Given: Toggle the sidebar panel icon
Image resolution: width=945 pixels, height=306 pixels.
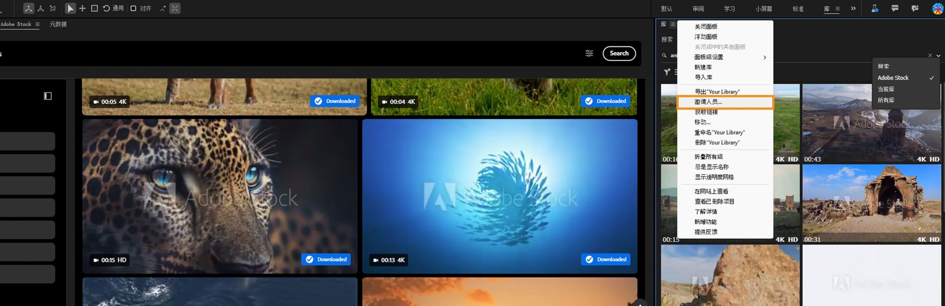Looking at the screenshot, I should click(48, 96).
